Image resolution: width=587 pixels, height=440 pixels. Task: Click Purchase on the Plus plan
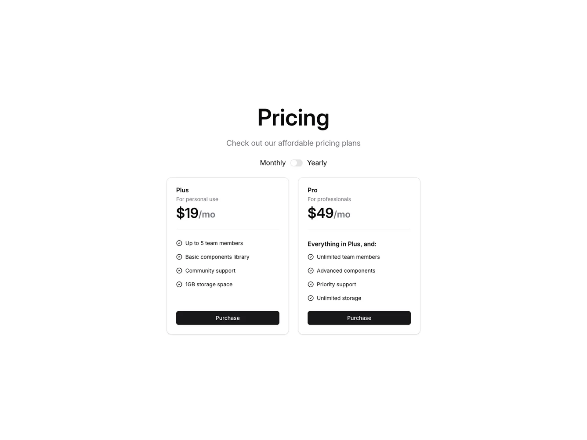[x=228, y=317]
